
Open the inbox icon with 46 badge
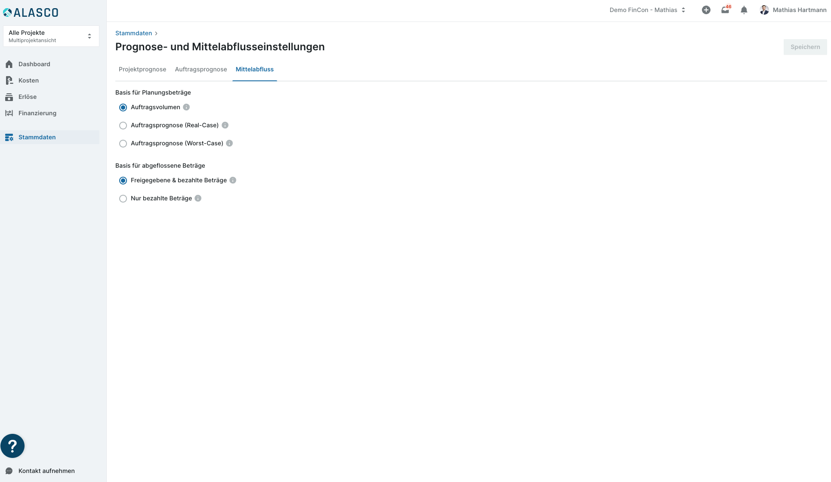(x=725, y=10)
